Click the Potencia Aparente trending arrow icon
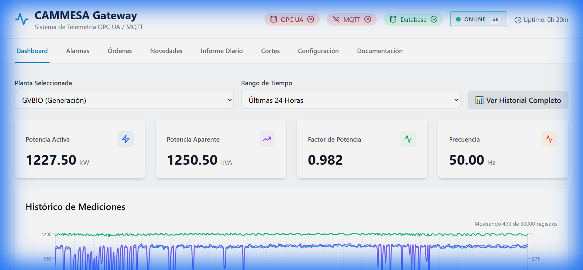This screenshot has width=583, height=270. coord(267,139)
